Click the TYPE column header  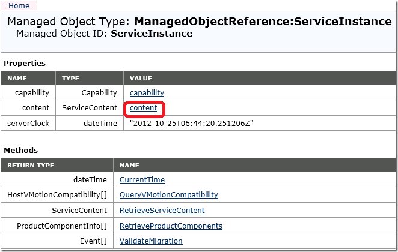[70, 78]
